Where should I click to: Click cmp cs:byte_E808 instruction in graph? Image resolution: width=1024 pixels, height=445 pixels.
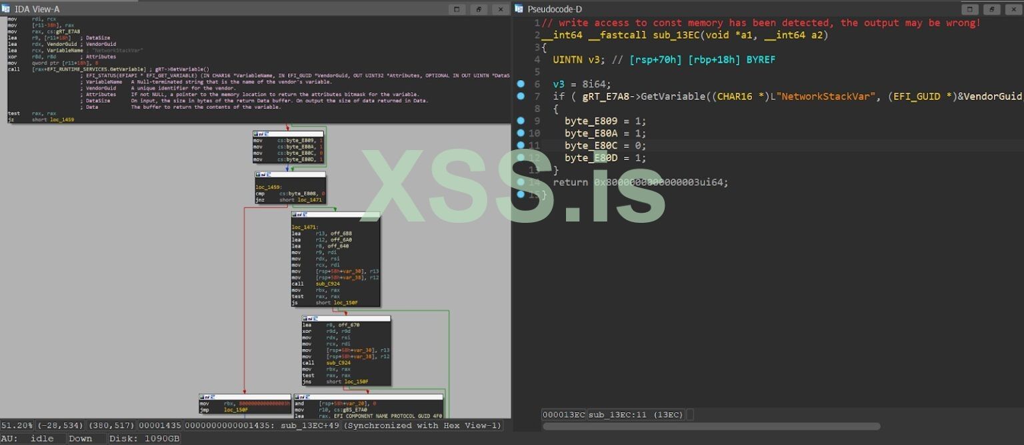(290, 193)
